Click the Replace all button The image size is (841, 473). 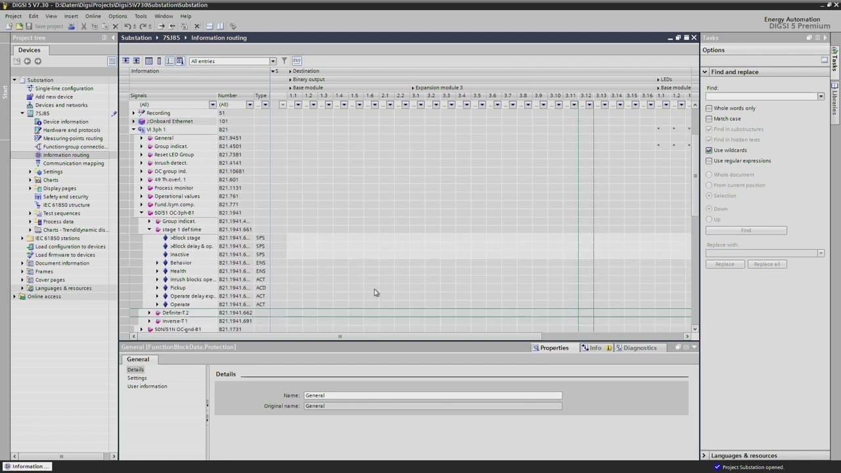[x=767, y=264]
